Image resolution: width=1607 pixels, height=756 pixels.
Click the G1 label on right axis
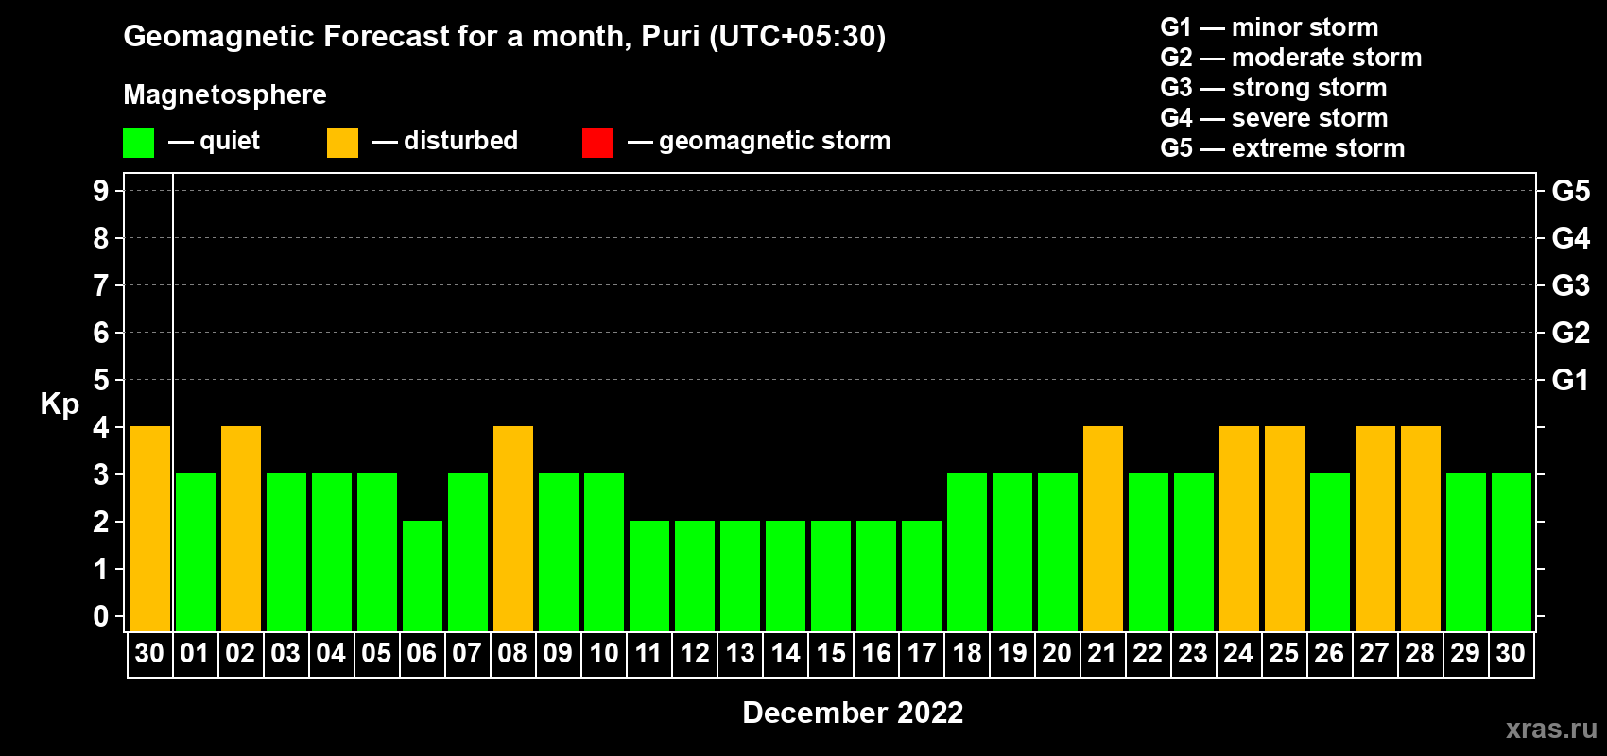[1571, 380]
